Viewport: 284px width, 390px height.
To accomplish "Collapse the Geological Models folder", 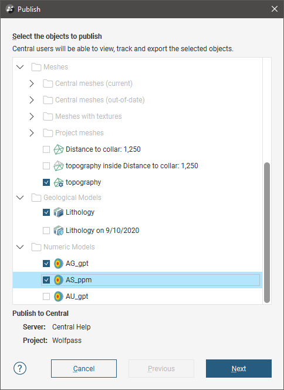I will (x=20, y=198).
